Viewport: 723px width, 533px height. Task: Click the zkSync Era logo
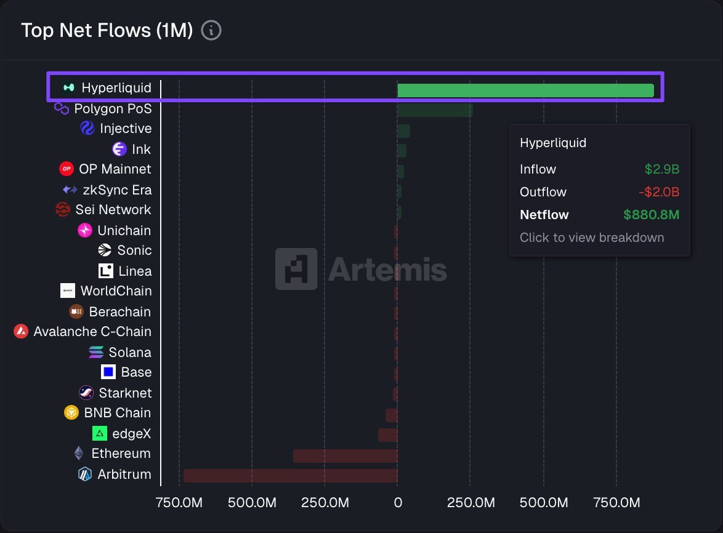tap(70, 189)
